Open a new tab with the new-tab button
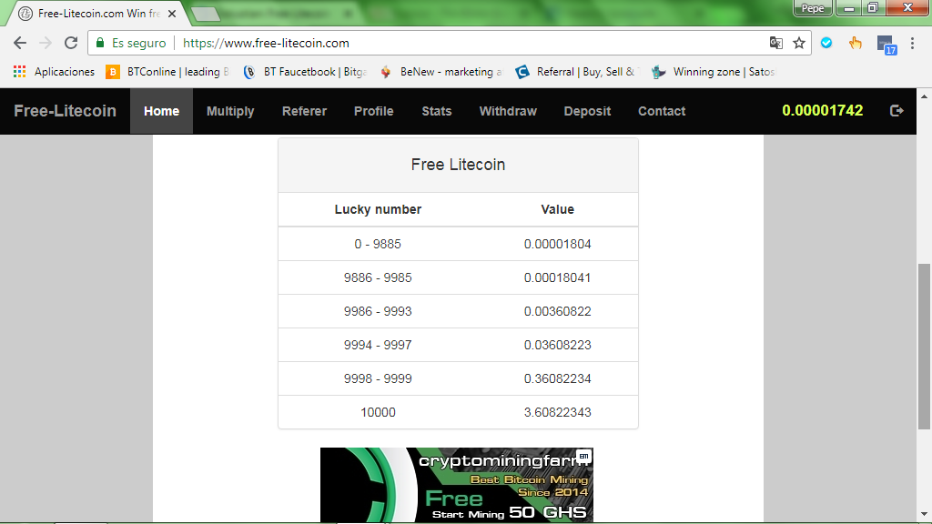The width and height of the screenshot is (932, 524). tap(206, 15)
